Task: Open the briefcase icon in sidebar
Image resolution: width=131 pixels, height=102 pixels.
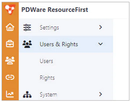Action: pyautogui.click(x=10, y=44)
